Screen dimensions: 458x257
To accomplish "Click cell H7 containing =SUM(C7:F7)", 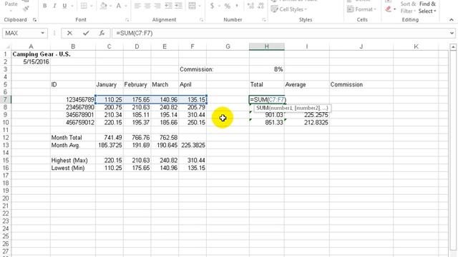I will tap(267, 100).
